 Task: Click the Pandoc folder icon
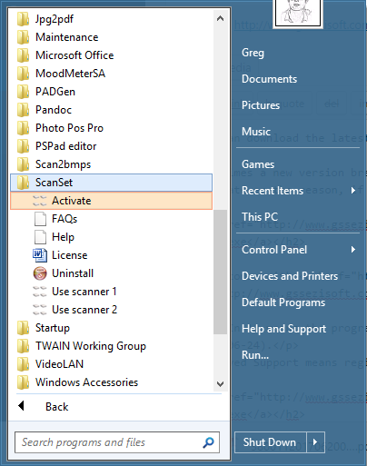(x=24, y=110)
